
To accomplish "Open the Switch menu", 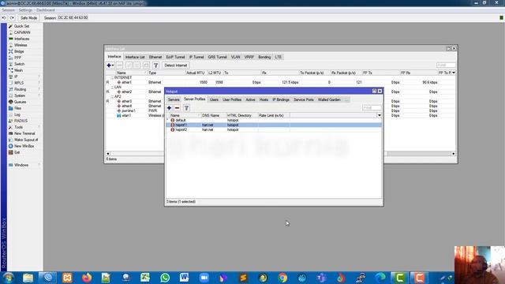I will coord(19,64).
